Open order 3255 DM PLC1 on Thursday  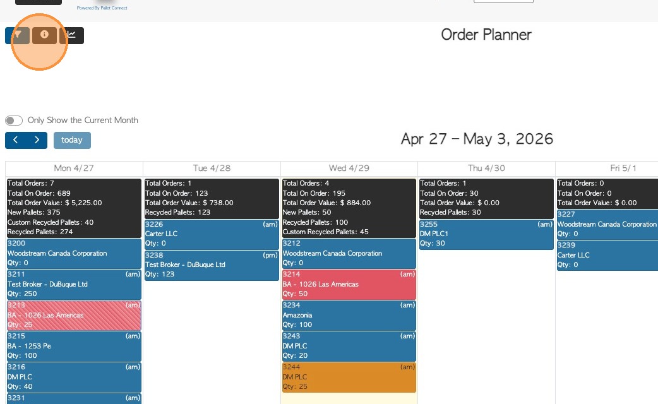pyautogui.click(x=486, y=234)
